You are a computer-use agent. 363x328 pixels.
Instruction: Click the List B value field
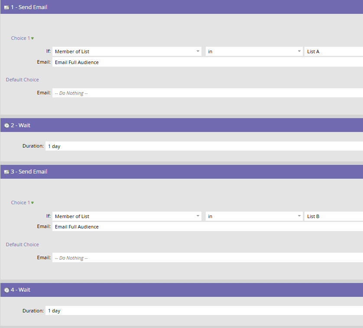click(333, 216)
